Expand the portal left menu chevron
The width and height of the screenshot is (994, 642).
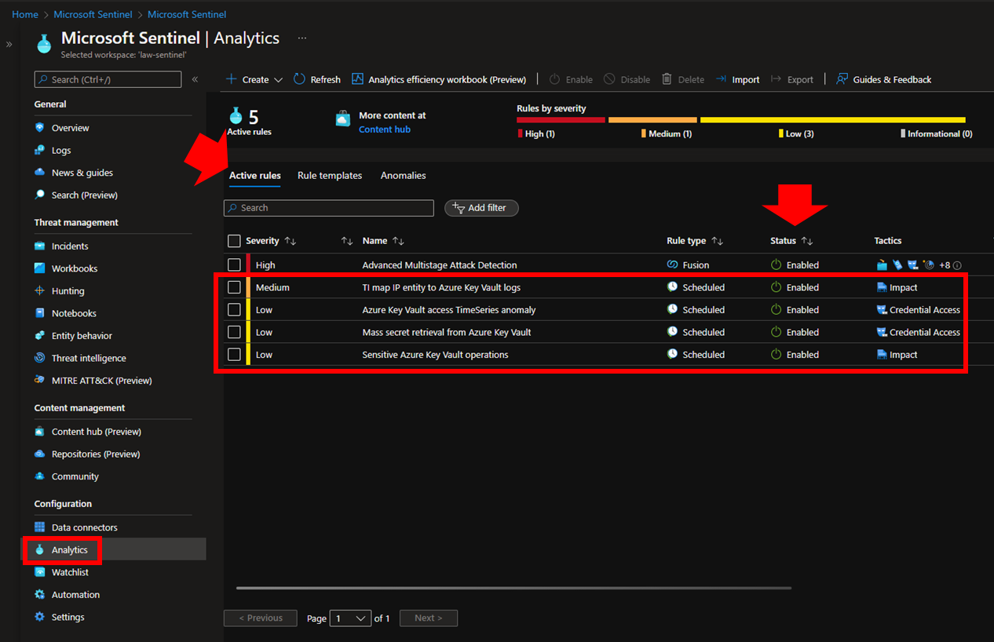pos(9,45)
